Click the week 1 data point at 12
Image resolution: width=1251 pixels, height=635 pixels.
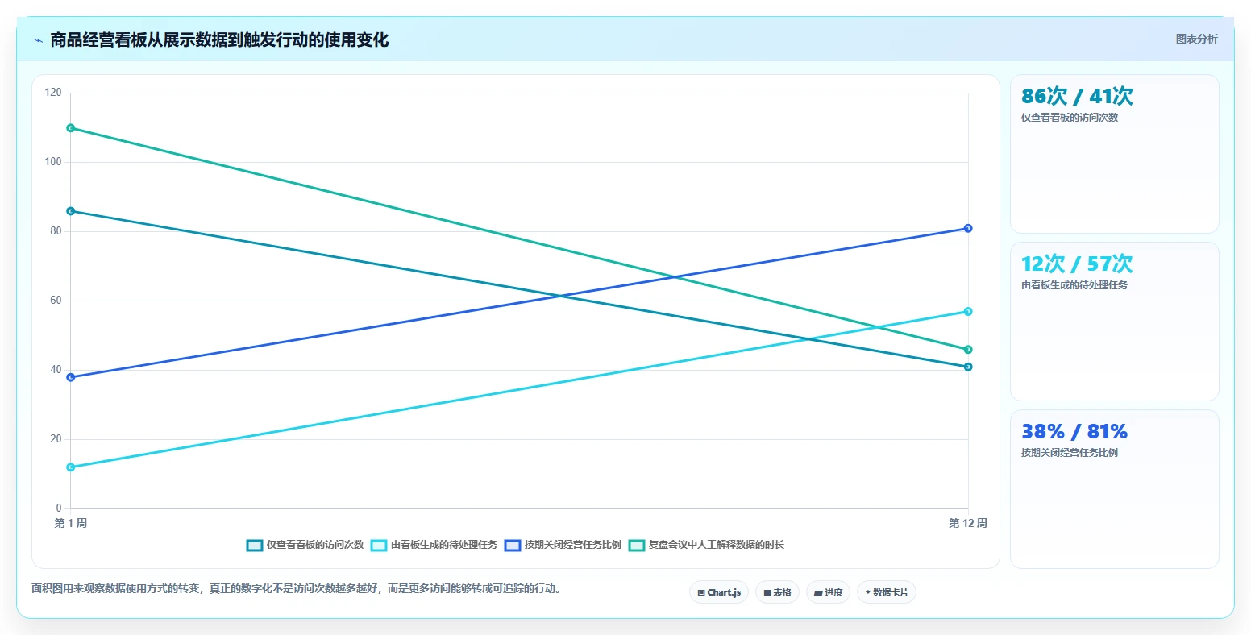coord(71,467)
